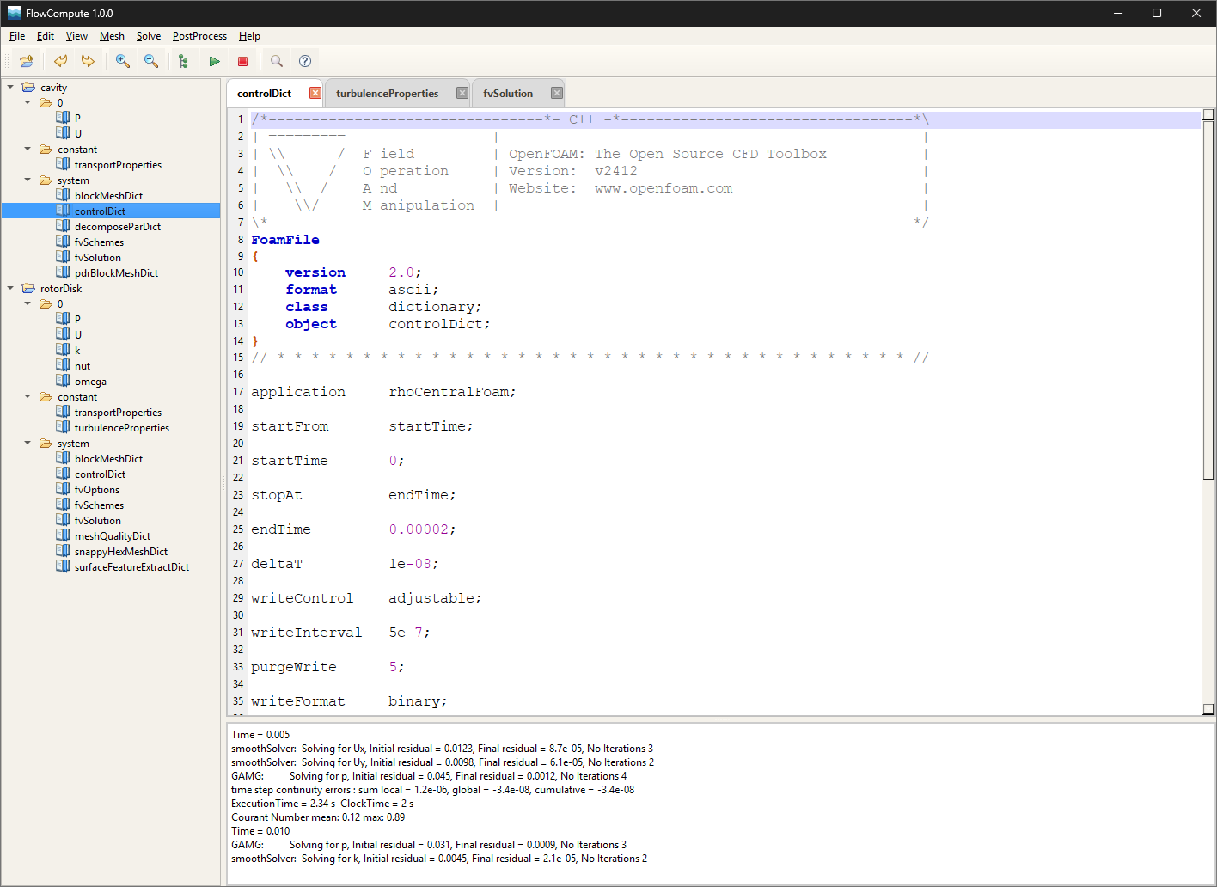Select blockMeshDict file icon under cavity system
Image resolution: width=1217 pixels, height=887 pixels.
63,195
